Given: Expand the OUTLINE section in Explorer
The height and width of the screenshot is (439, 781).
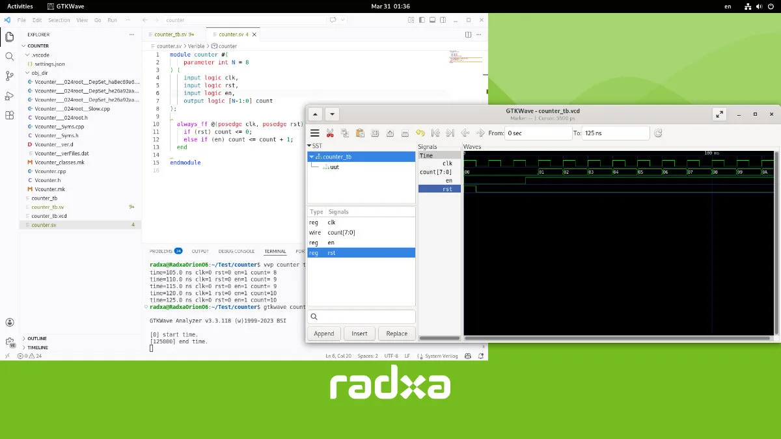Looking at the screenshot, I should coord(36,338).
